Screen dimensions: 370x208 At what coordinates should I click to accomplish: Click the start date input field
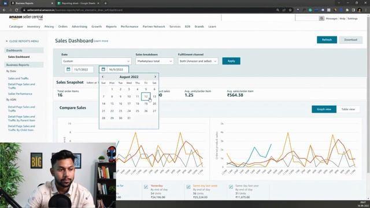point(83,69)
